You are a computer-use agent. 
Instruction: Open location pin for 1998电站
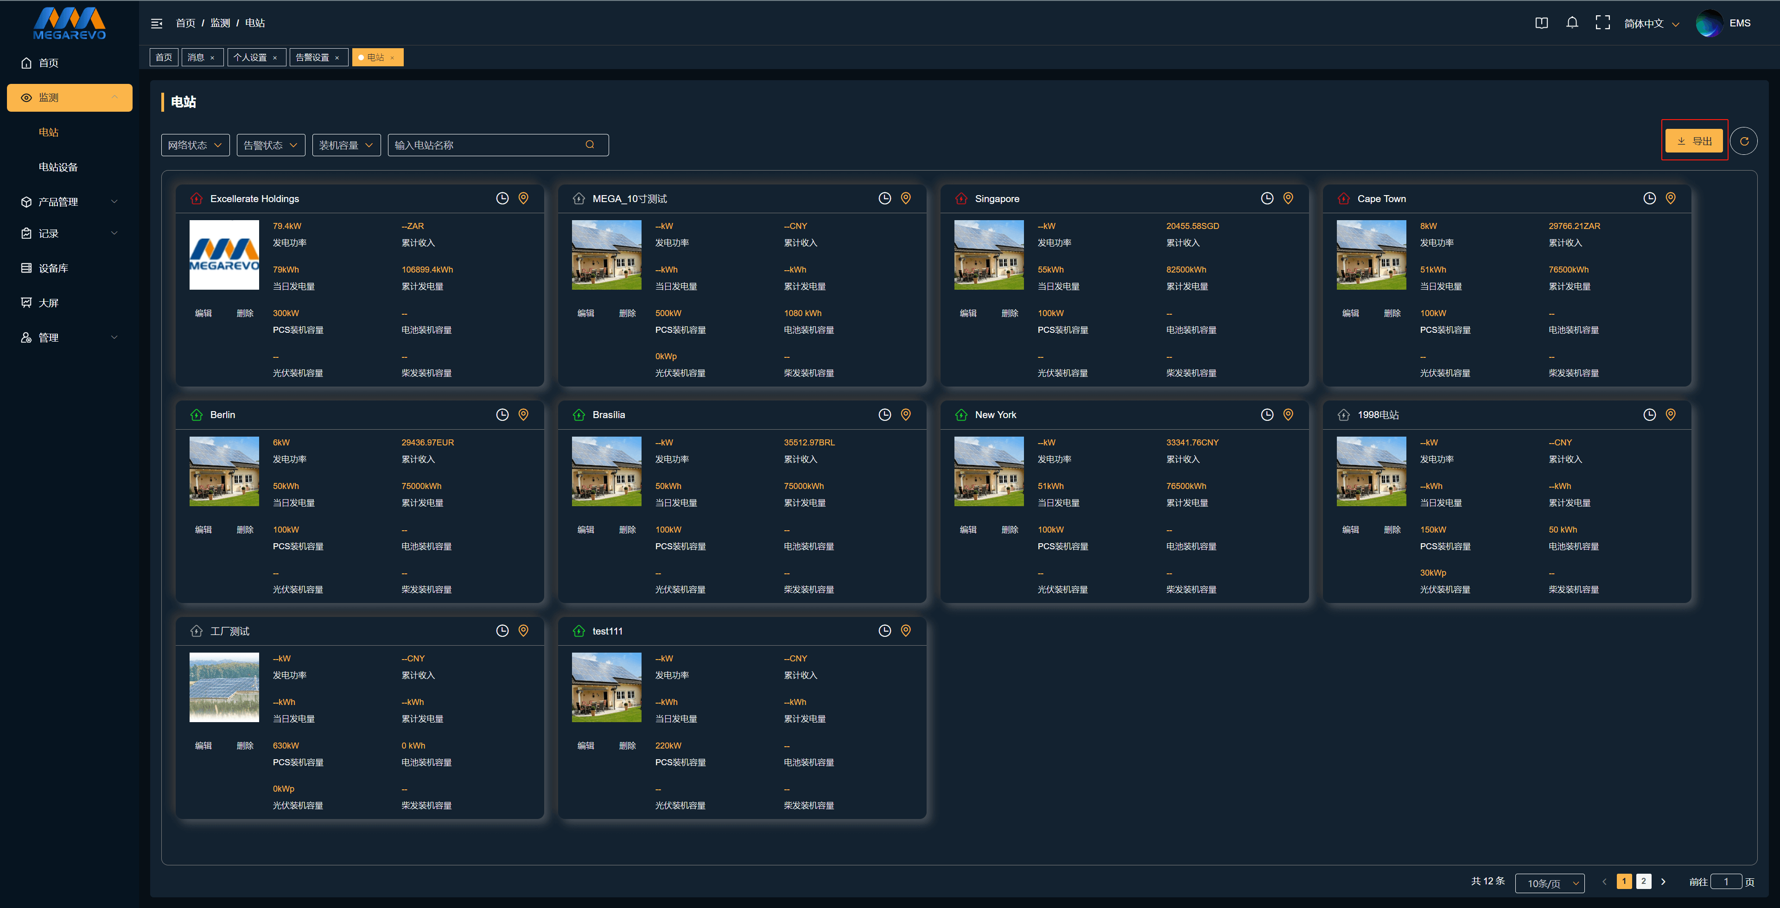[x=1671, y=415]
